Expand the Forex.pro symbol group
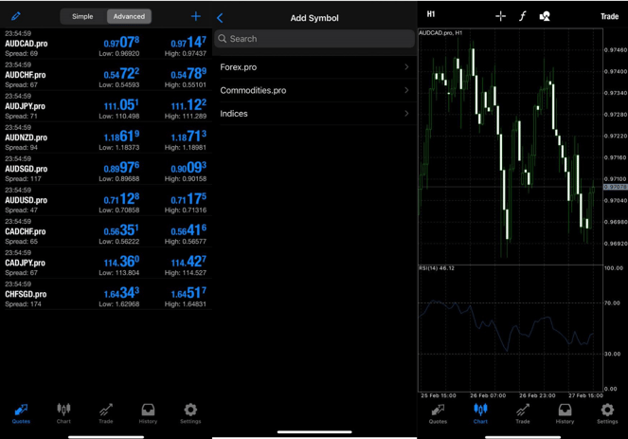628x439 pixels. tap(314, 67)
